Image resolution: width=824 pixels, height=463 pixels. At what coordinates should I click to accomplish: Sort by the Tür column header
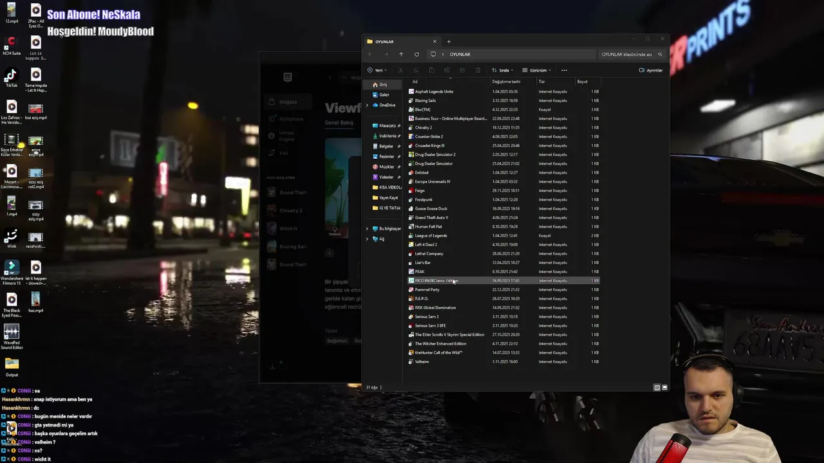point(556,82)
